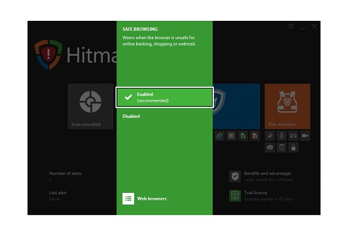Screen dimensions: 348x244
Task: Click the Last alert label
Action: point(58,193)
